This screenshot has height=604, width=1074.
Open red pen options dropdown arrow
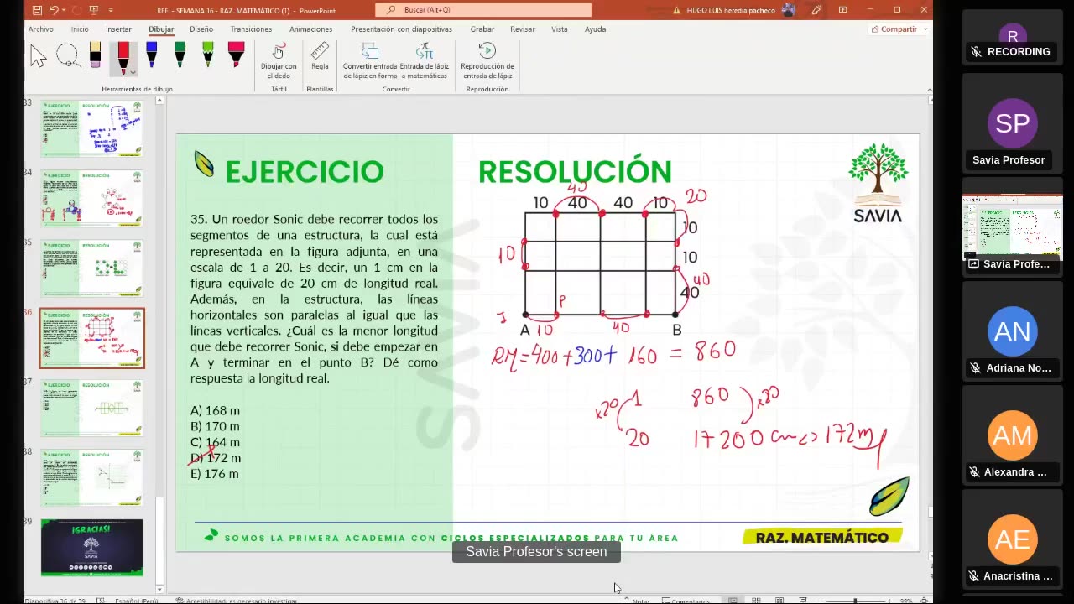click(133, 71)
